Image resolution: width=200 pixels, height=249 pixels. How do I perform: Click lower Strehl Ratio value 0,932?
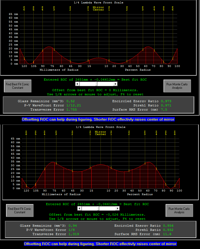[168, 230]
